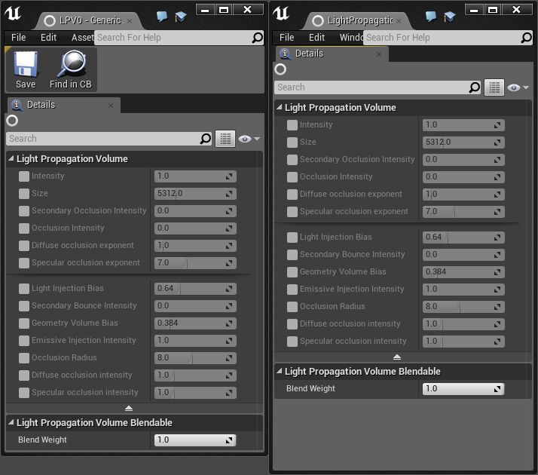The width and height of the screenshot is (538, 475).
Task: Select the LightPropagation window tab
Action: [x=359, y=20]
